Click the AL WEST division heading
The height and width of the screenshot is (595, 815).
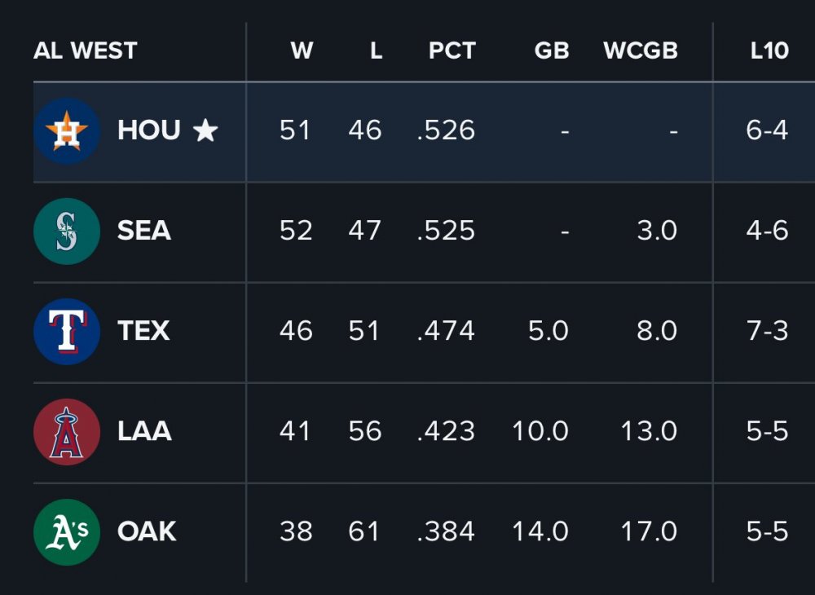tap(85, 51)
